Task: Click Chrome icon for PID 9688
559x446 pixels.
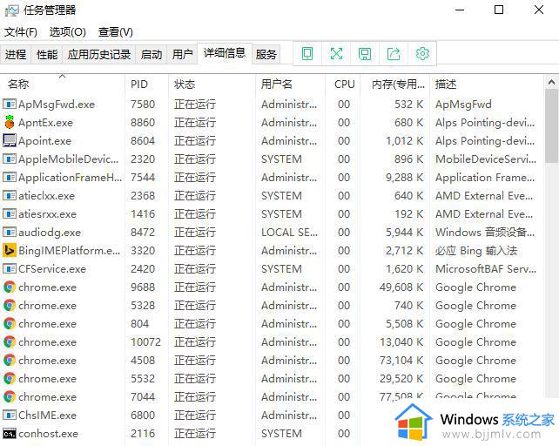Action: coord(10,287)
